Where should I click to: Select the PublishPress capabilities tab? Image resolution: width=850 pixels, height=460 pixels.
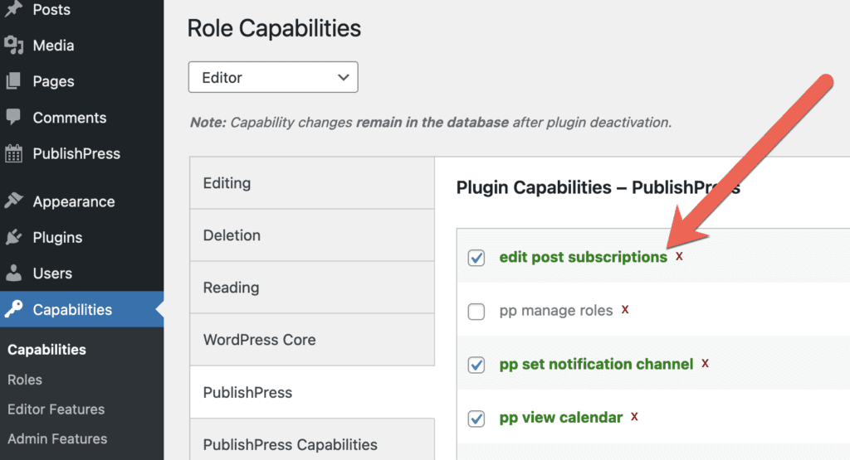pyautogui.click(x=312, y=392)
